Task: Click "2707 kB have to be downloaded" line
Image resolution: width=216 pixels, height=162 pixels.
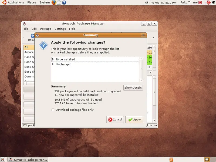Action: (x=76, y=103)
